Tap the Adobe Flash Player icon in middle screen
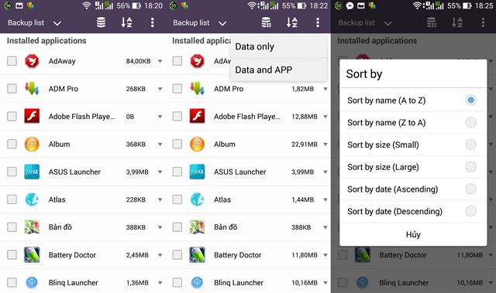 pyautogui.click(x=198, y=116)
